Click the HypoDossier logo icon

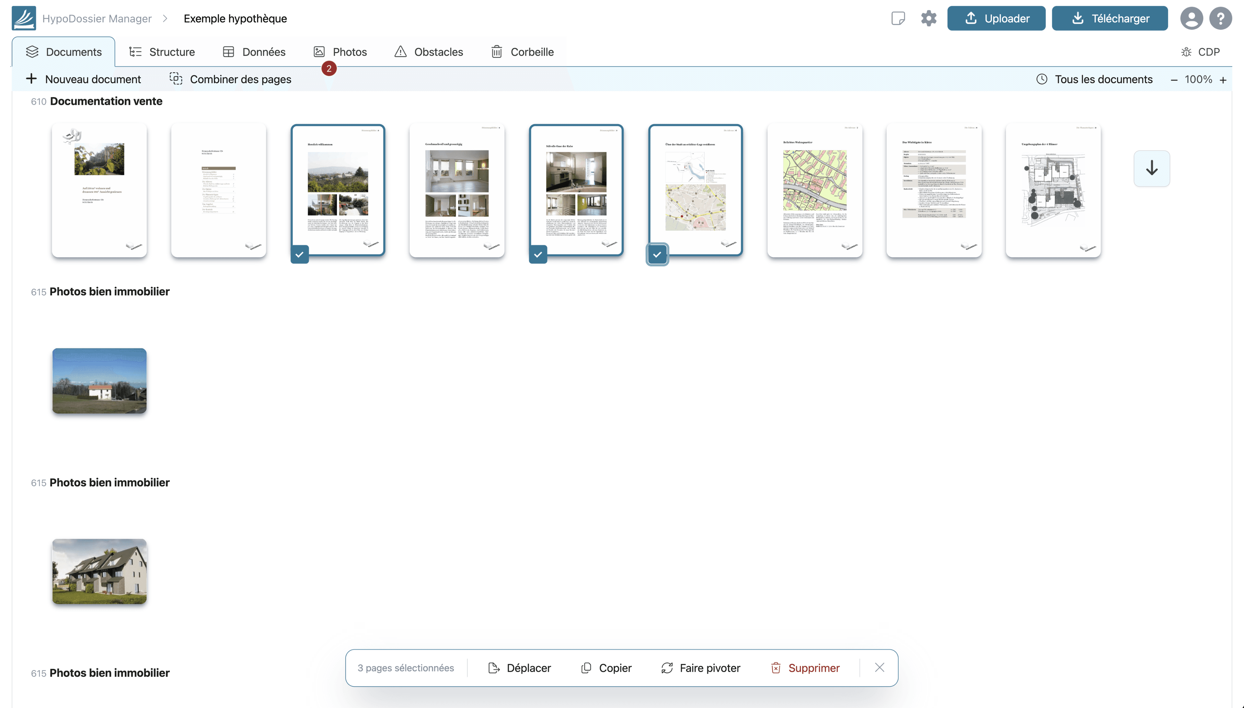pos(24,18)
